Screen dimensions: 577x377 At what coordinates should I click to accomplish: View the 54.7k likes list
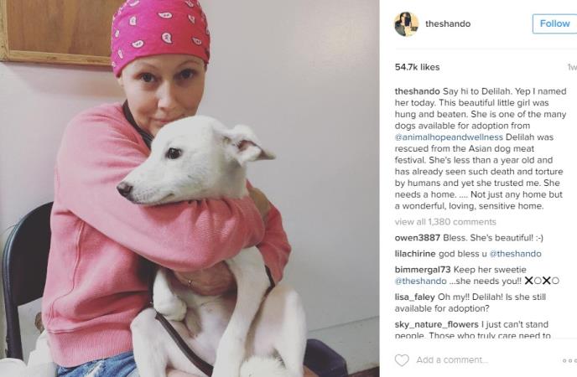(x=417, y=67)
